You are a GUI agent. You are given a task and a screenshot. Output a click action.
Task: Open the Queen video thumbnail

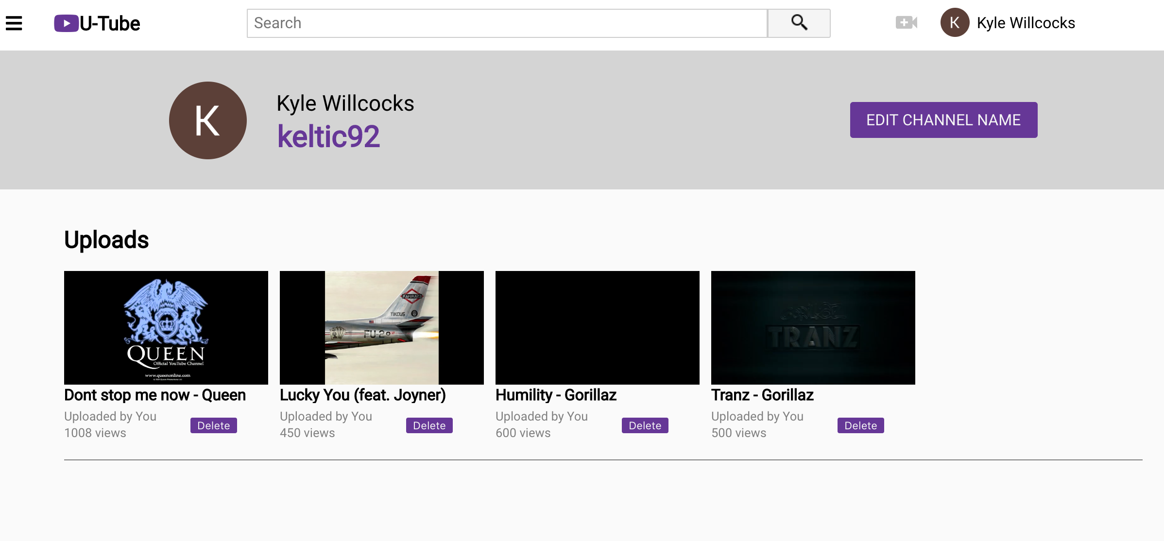166,328
